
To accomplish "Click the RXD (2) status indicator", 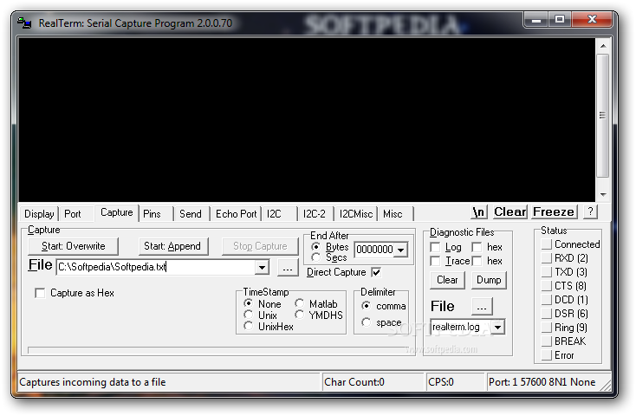I will [547, 258].
